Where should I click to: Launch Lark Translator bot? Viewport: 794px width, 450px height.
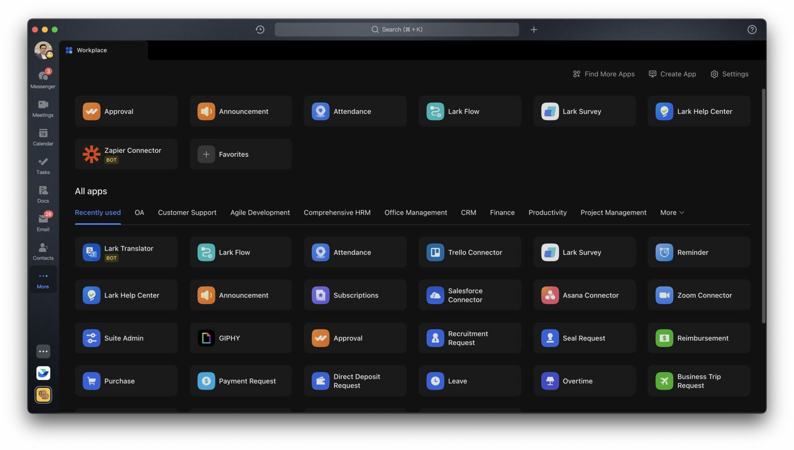click(x=126, y=252)
